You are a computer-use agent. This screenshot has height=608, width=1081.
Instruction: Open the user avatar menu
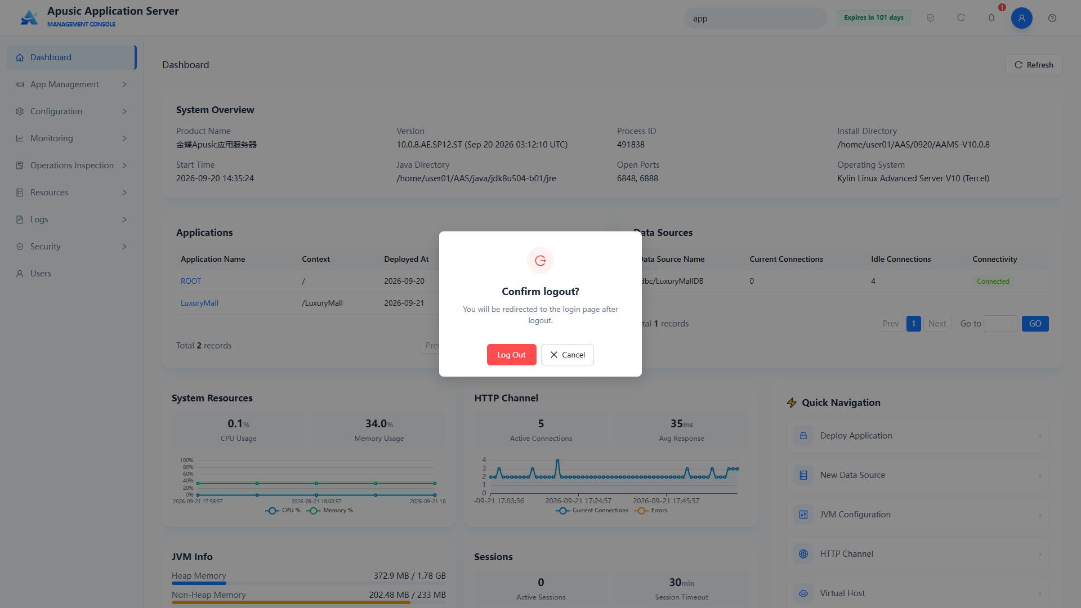coord(1022,18)
